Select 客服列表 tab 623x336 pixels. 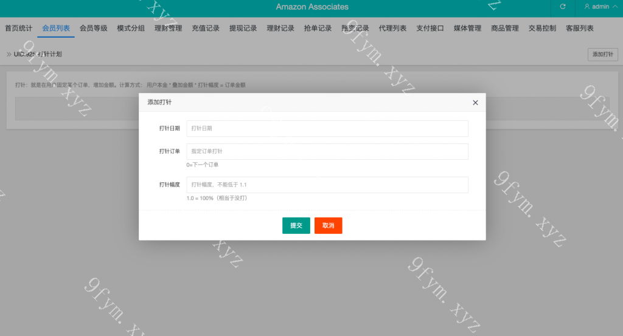579,28
